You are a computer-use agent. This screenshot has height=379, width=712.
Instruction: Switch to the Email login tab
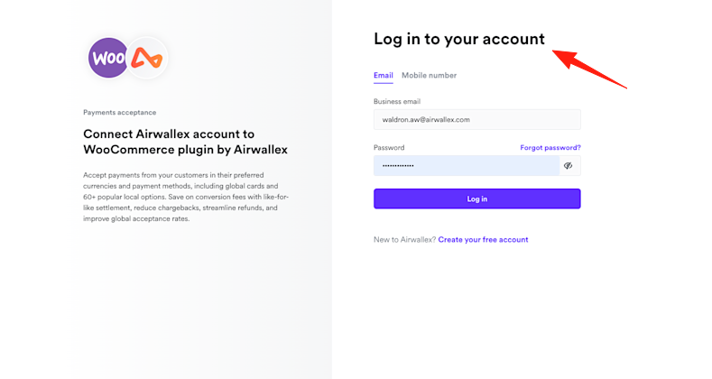coord(383,76)
